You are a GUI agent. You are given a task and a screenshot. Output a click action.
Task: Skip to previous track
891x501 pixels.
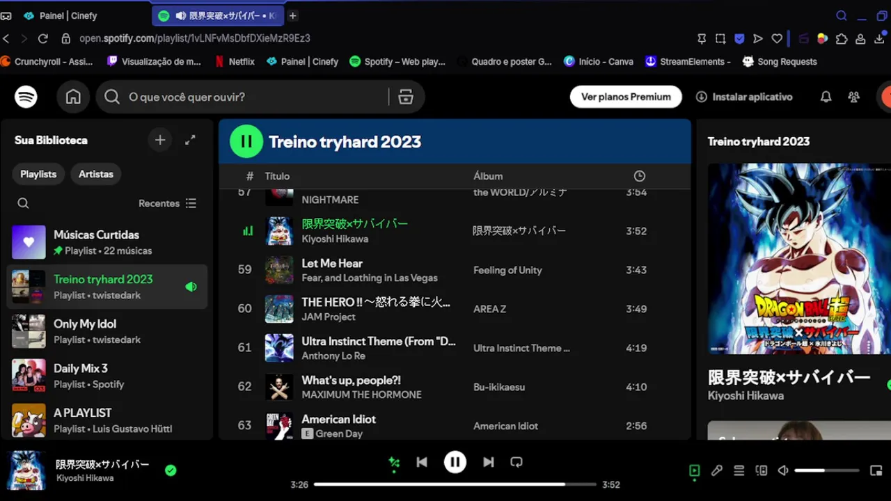pos(422,462)
